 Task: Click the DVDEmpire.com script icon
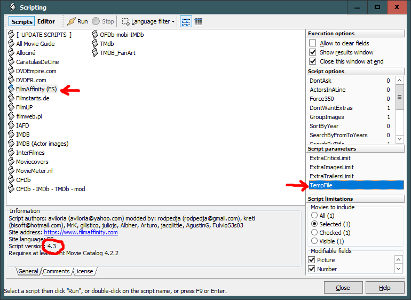click(11, 71)
